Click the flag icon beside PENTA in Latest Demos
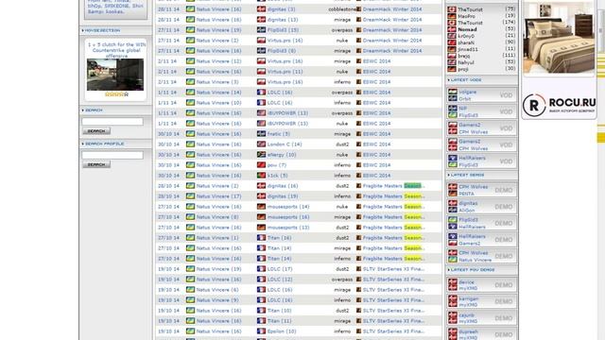 pyautogui.click(x=453, y=194)
